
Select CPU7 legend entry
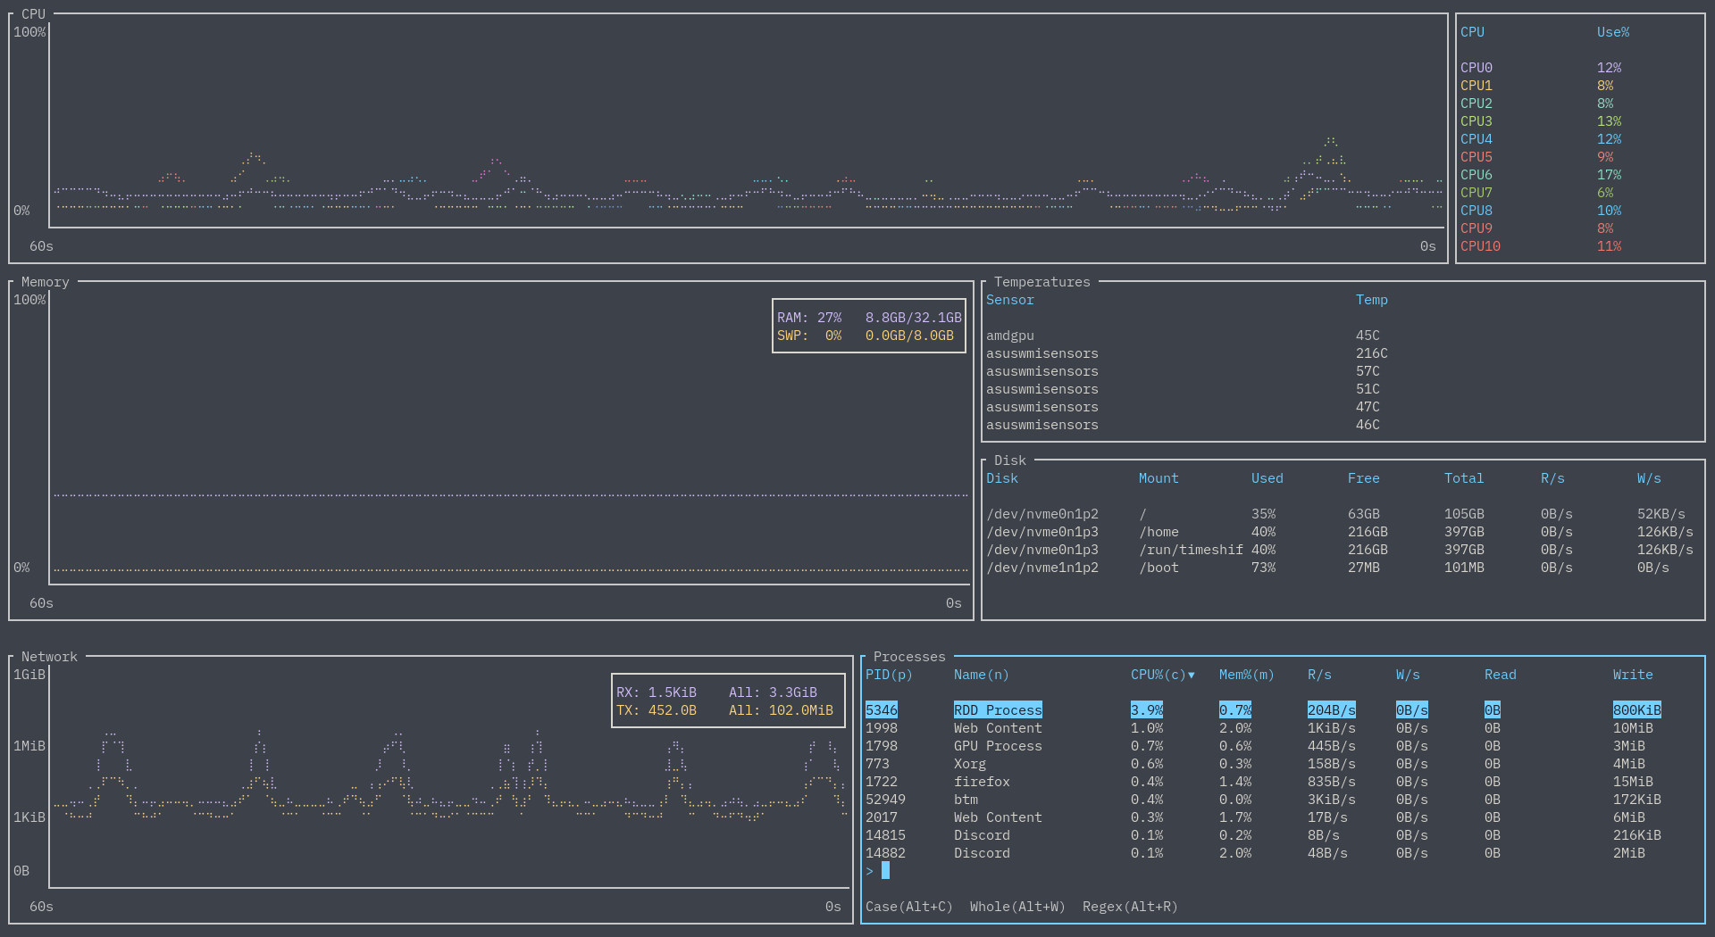click(1580, 193)
